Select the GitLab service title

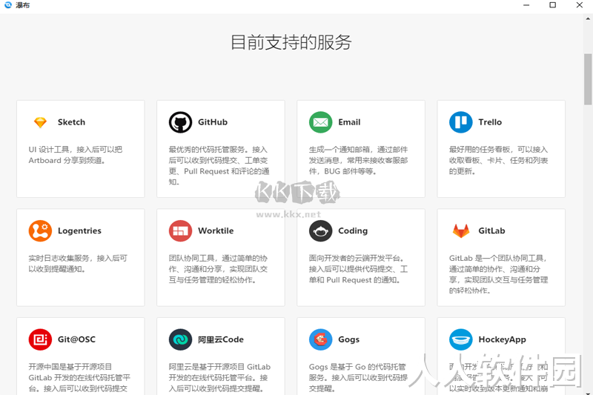tap(491, 230)
